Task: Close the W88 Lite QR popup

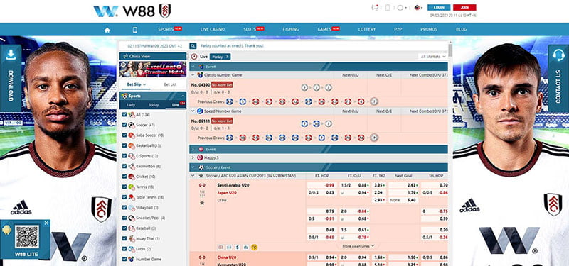Action: (x=46, y=223)
